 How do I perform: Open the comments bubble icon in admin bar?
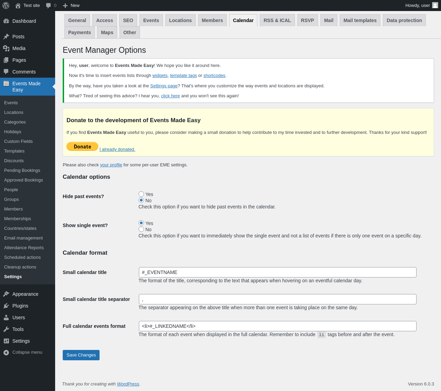tap(49, 6)
